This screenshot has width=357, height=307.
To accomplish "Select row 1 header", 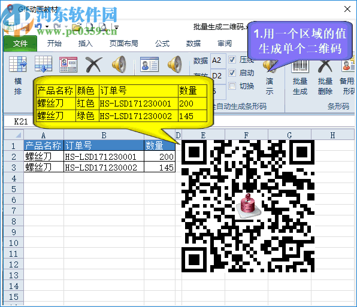I will [14, 145].
